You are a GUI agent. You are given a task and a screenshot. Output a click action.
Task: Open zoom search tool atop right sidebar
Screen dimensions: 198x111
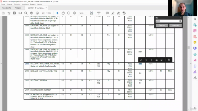(x=195, y=19)
